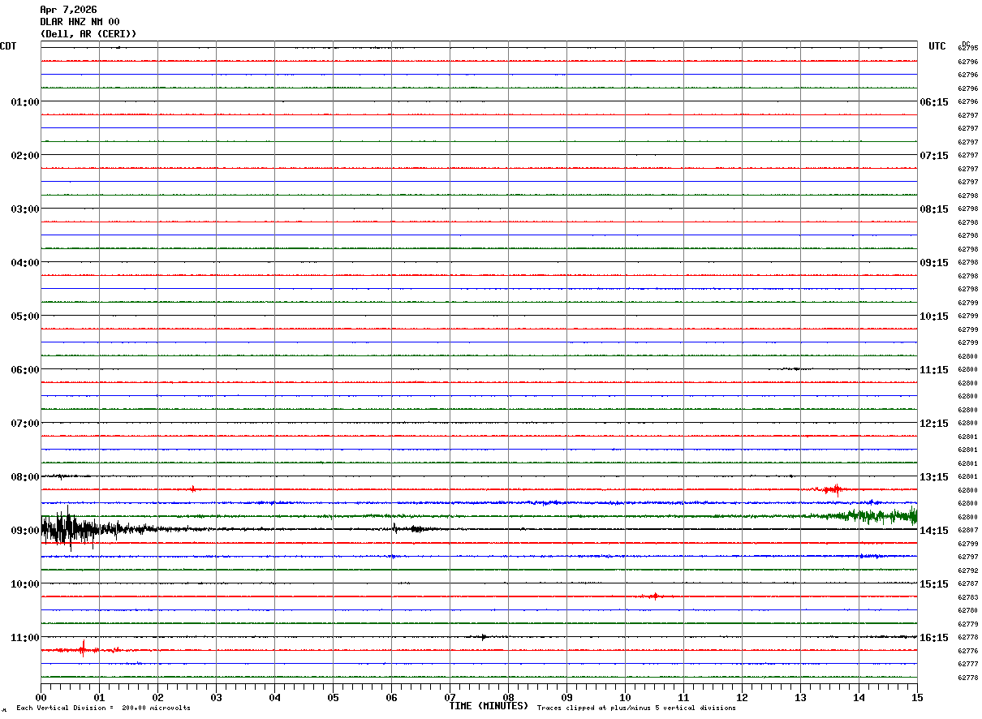The height and width of the screenshot is (719, 982).
Task: Click the DC offset value 62807
Action: [x=968, y=531]
